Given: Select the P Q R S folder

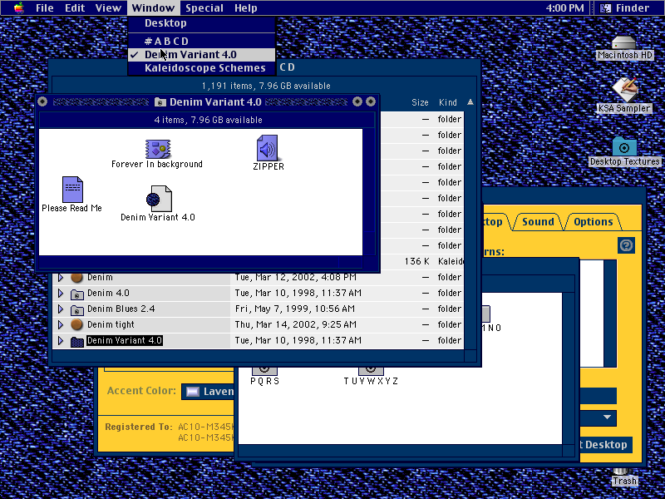Looking at the screenshot, I should pyautogui.click(x=264, y=370).
